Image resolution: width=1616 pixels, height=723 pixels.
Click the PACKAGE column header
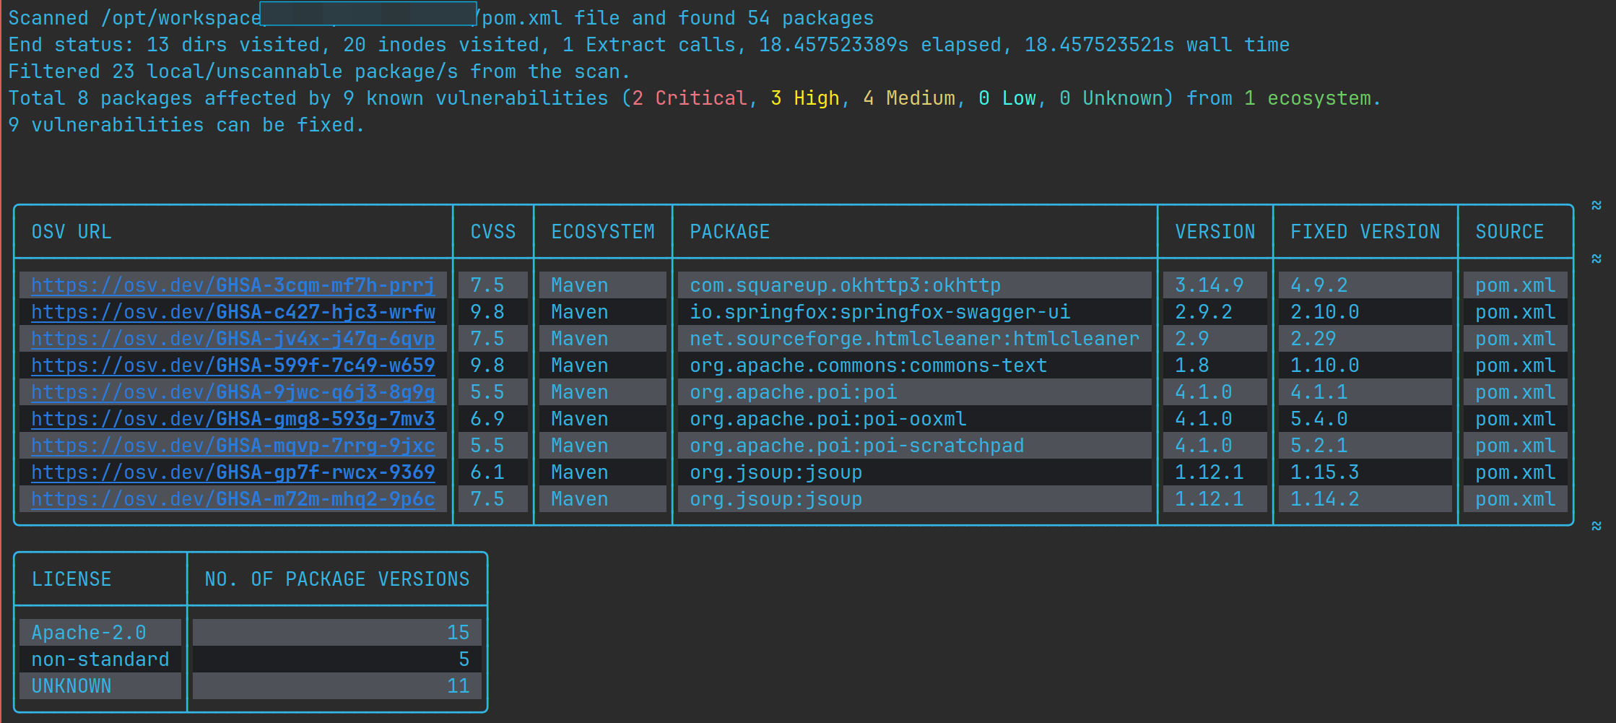coord(729,232)
